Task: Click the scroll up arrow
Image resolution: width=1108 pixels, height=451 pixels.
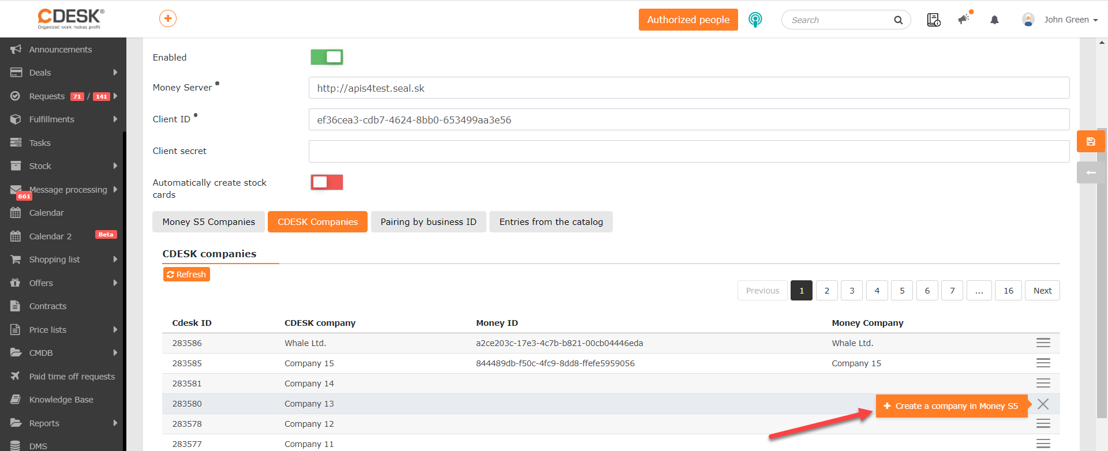Action: [x=1102, y=42]
